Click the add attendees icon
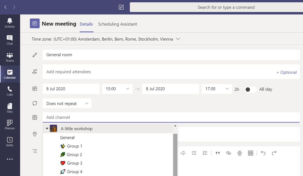The height and width of the screenshot is (176, 303). coord(35,71)
